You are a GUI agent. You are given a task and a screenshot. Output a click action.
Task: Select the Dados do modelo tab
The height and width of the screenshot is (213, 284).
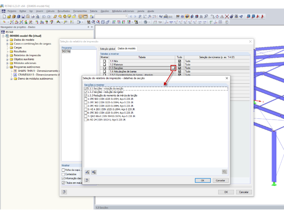(127, 49)
